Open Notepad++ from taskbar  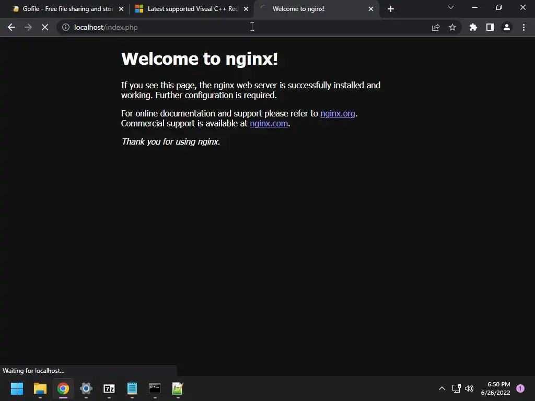(x=178, y=388)
